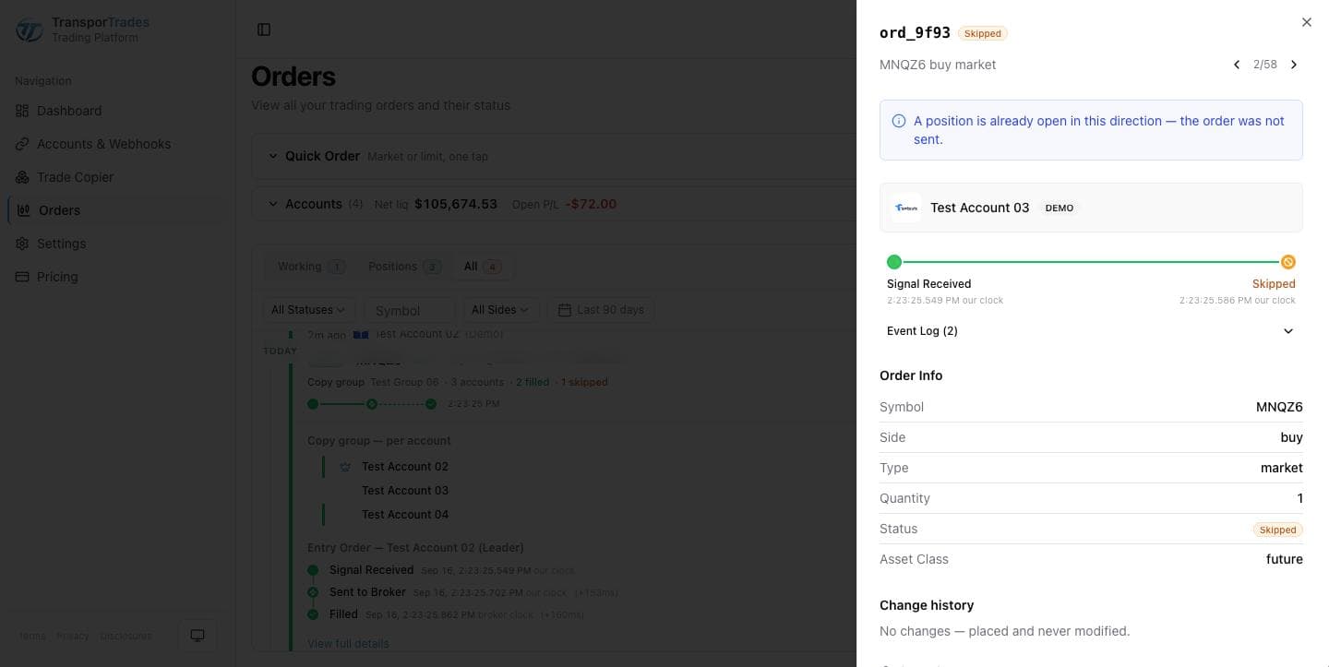Screen dimensions: 1329x667
Task: Collapse the Quick Order section
Action: (x=272, y=156)
